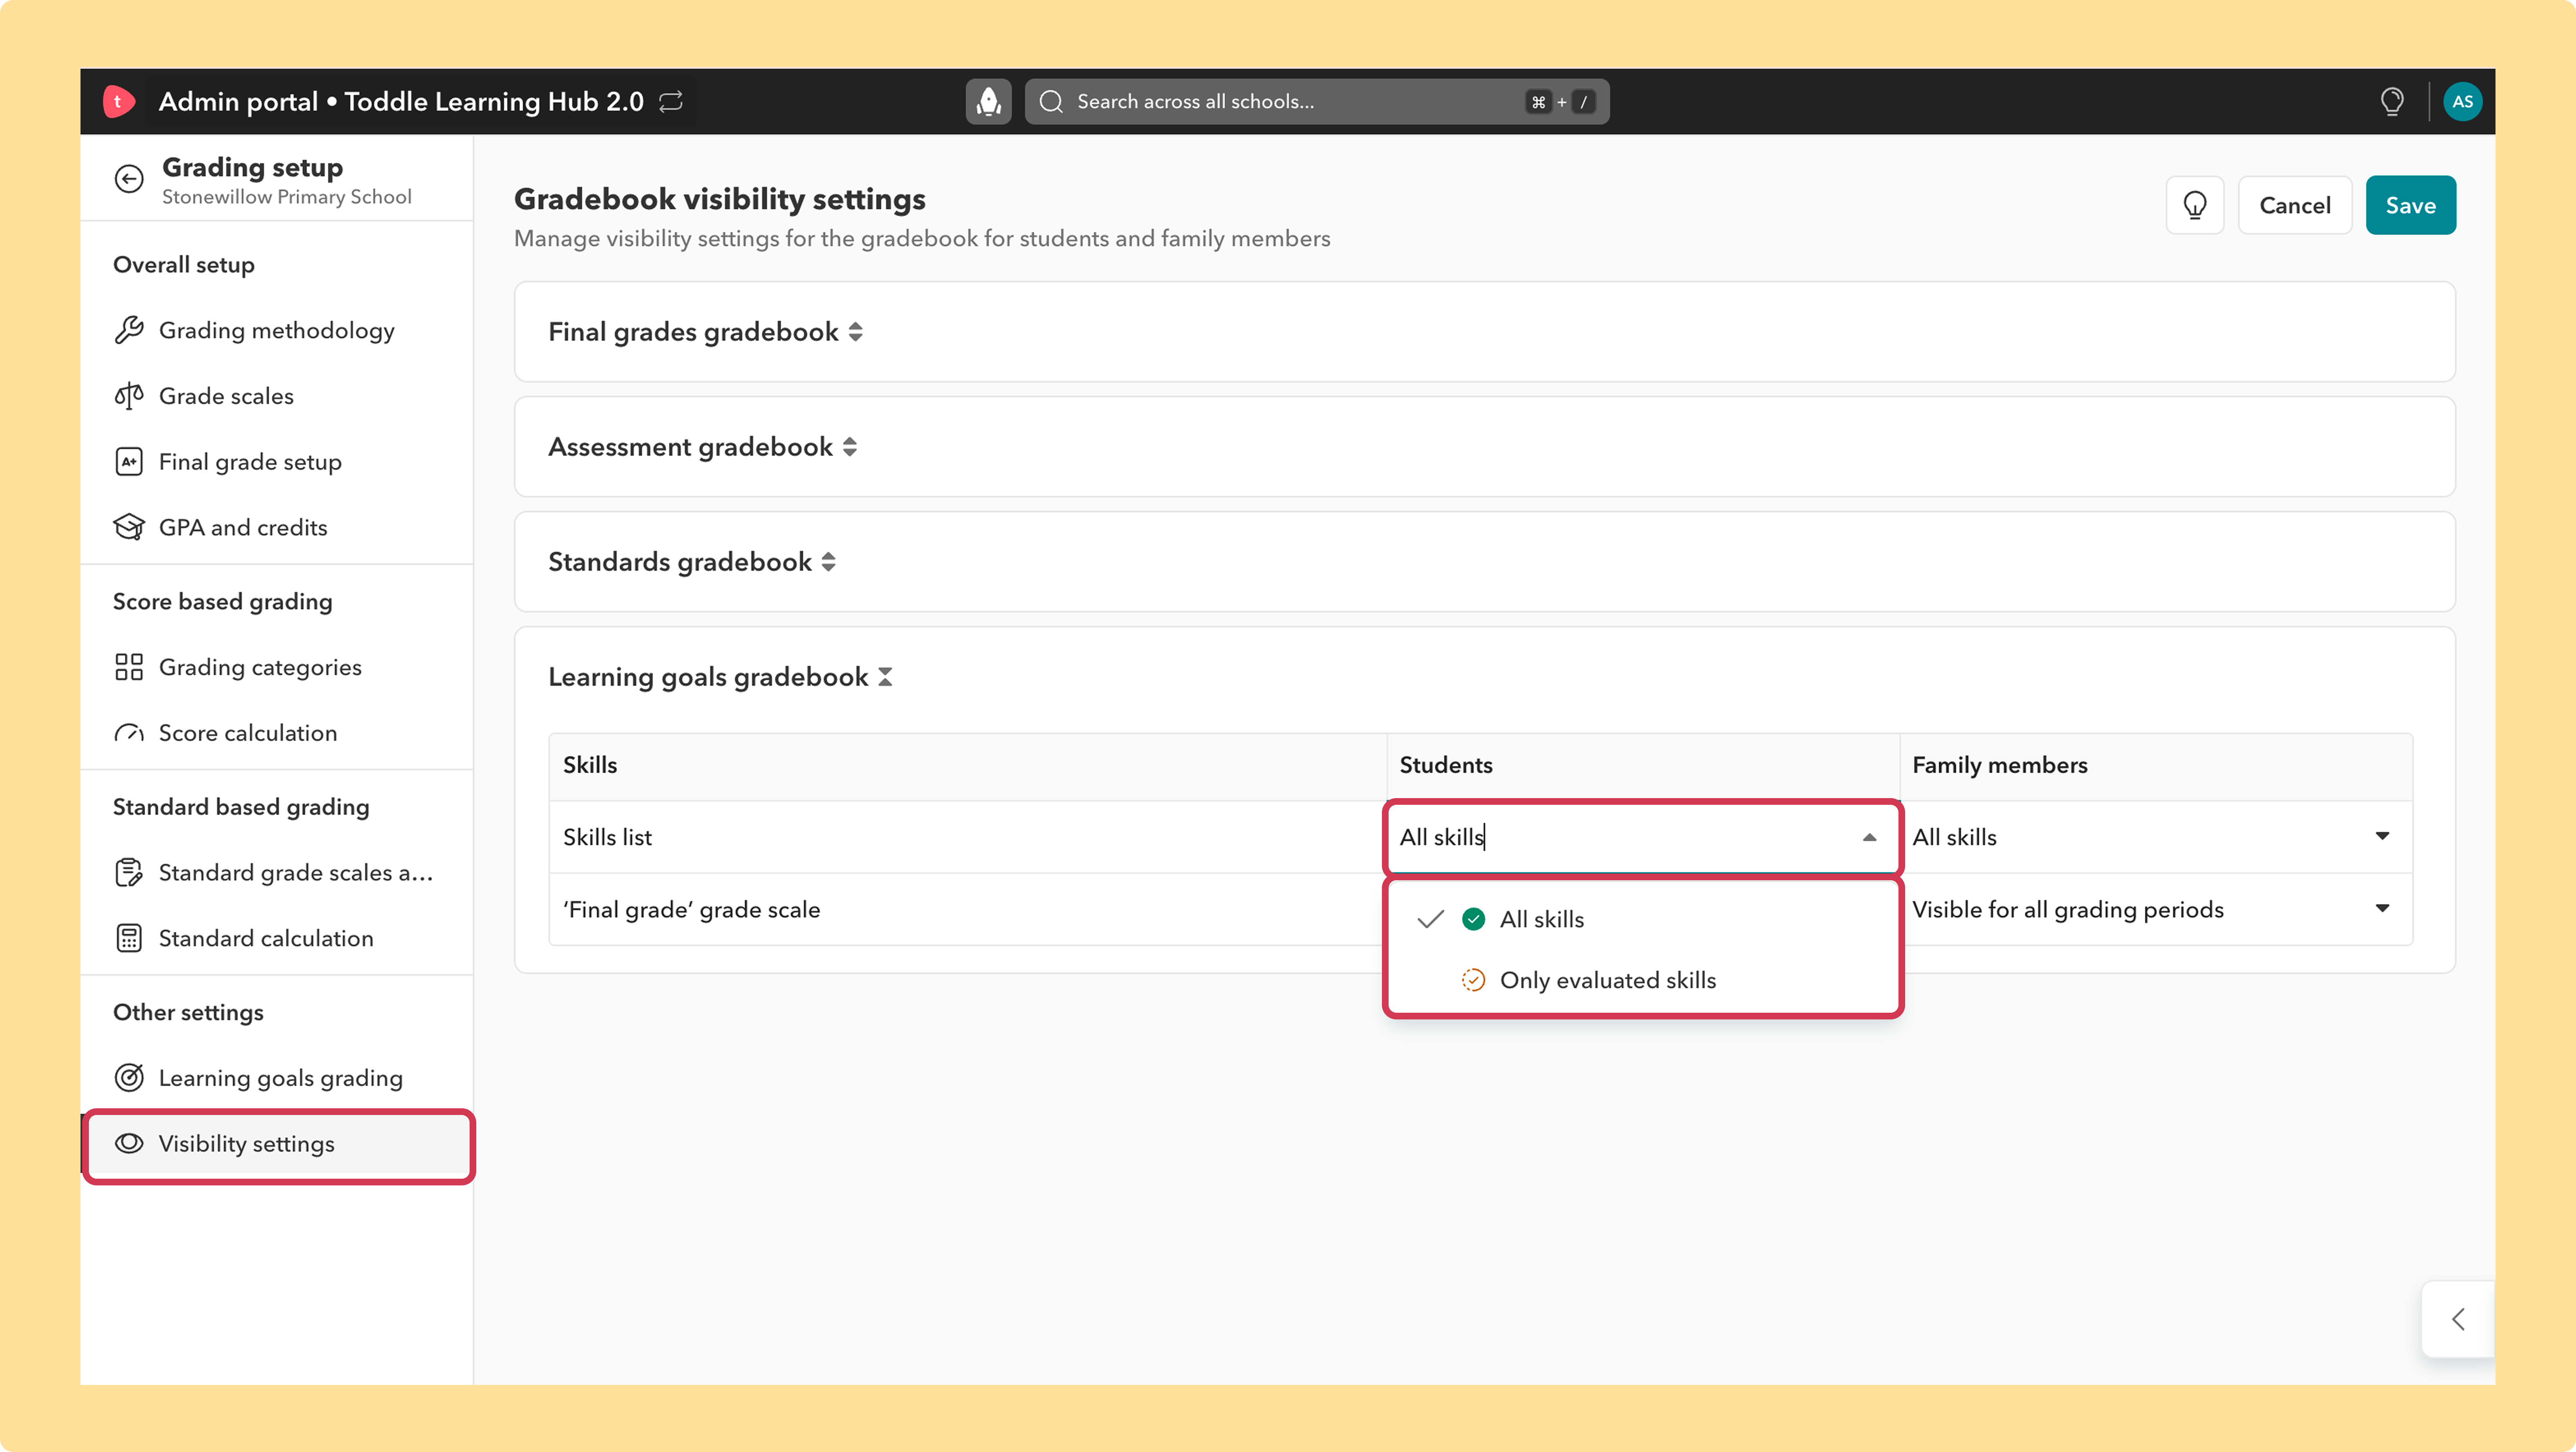The width and height of the screenshot is (2576, 1452).
Task: Click the gauge icon for Score calculation
Action: pyautogui.click(x=129, y=733)
